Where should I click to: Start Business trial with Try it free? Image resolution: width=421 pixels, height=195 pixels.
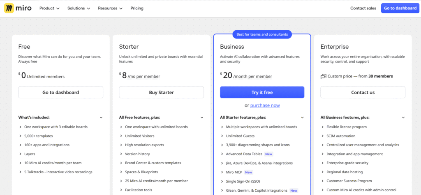(262, 93)
